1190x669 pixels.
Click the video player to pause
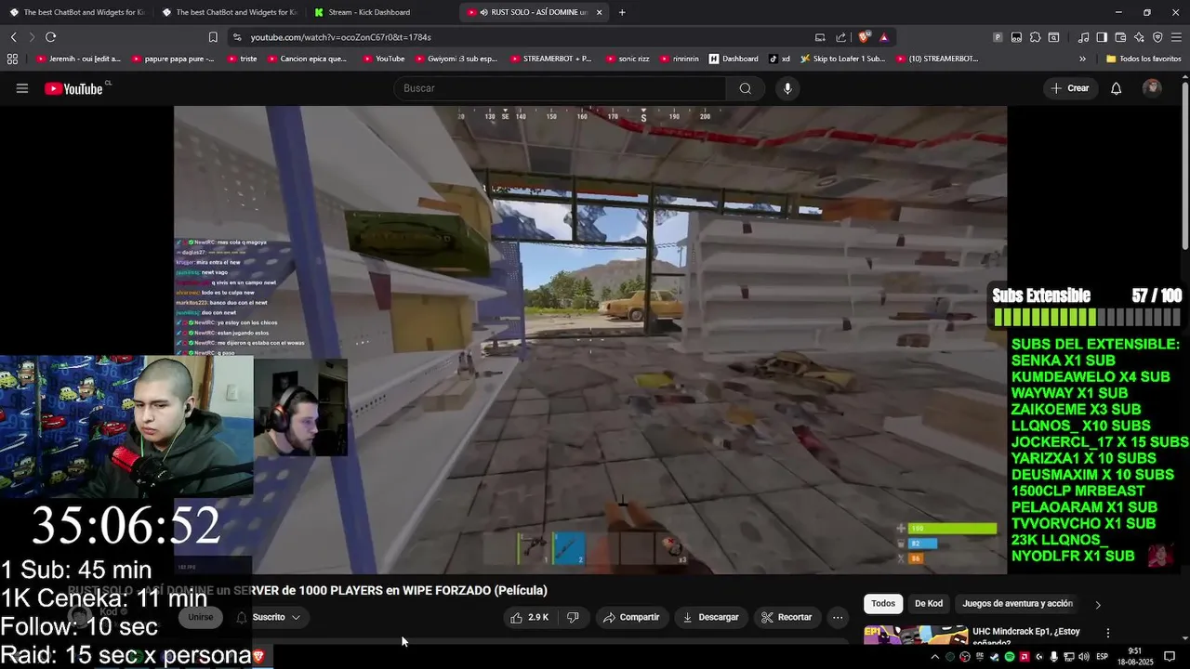[589, 339]
